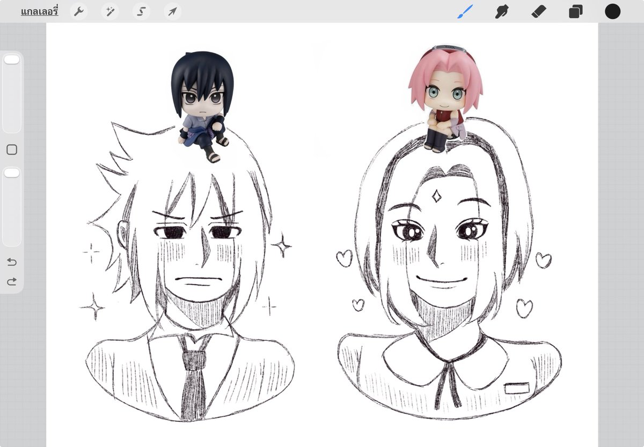Open the black color picker circle

(x=612, y=11)
